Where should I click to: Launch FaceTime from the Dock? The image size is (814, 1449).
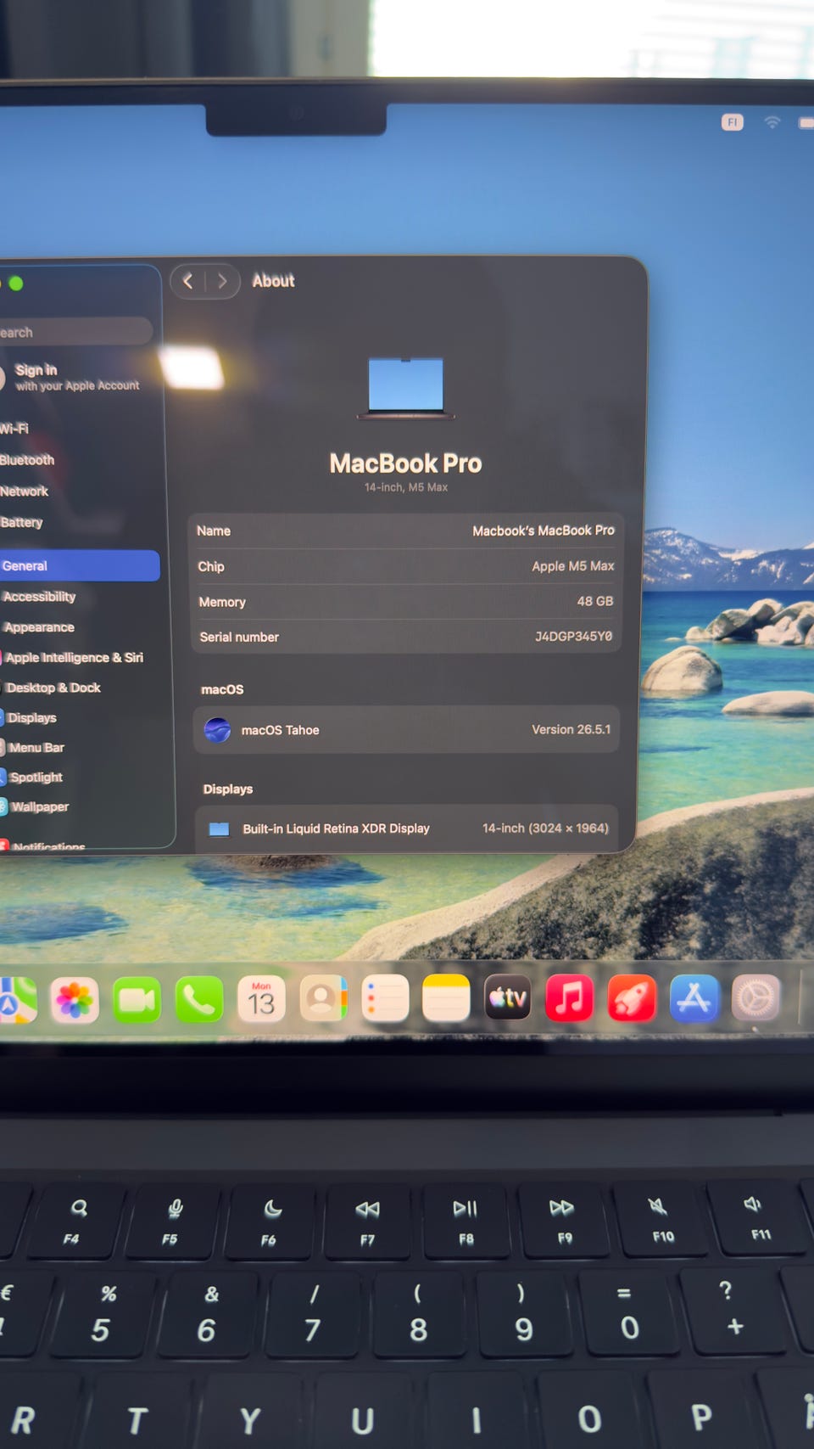click(137, 999)
